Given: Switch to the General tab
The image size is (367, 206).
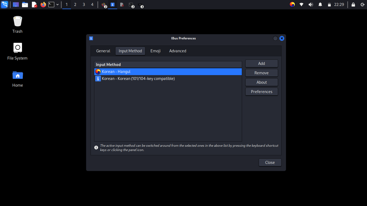Looking at the screenshot, I should (x=103, y=51).
